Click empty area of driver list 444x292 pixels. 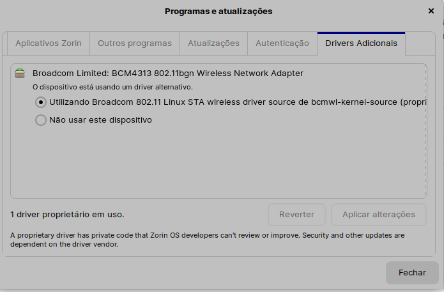[218, 163]
